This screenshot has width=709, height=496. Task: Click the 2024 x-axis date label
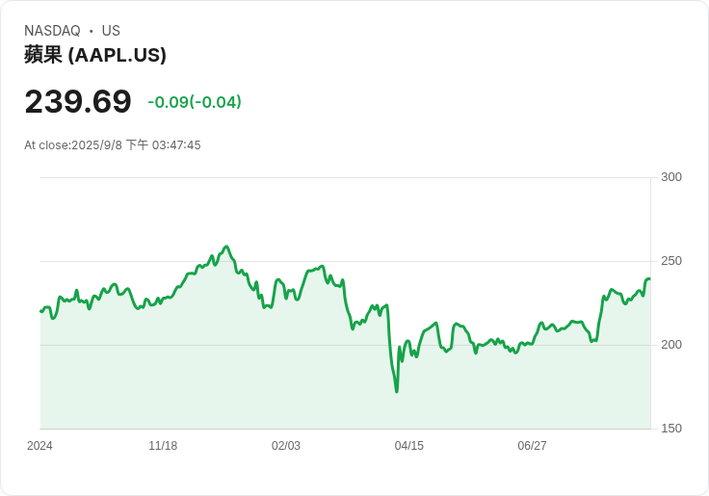click(39, 446)
